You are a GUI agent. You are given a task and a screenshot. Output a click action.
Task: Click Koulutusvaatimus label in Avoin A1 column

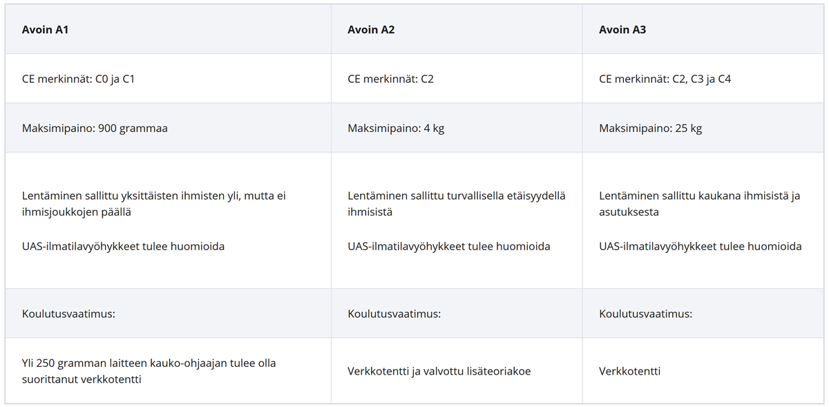(x=68, y=314)
